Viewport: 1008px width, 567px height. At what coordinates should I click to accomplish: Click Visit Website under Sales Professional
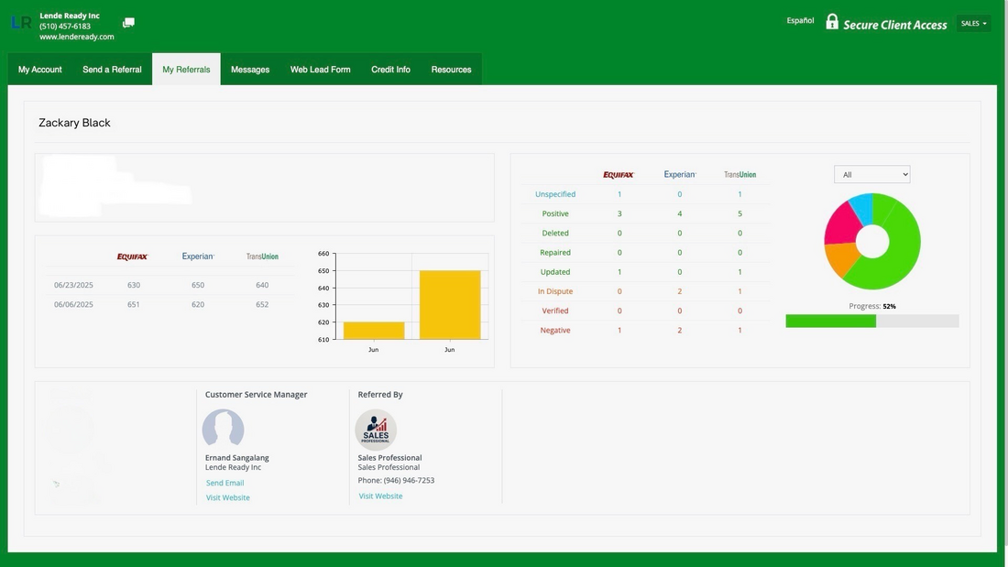coord(380,496)
